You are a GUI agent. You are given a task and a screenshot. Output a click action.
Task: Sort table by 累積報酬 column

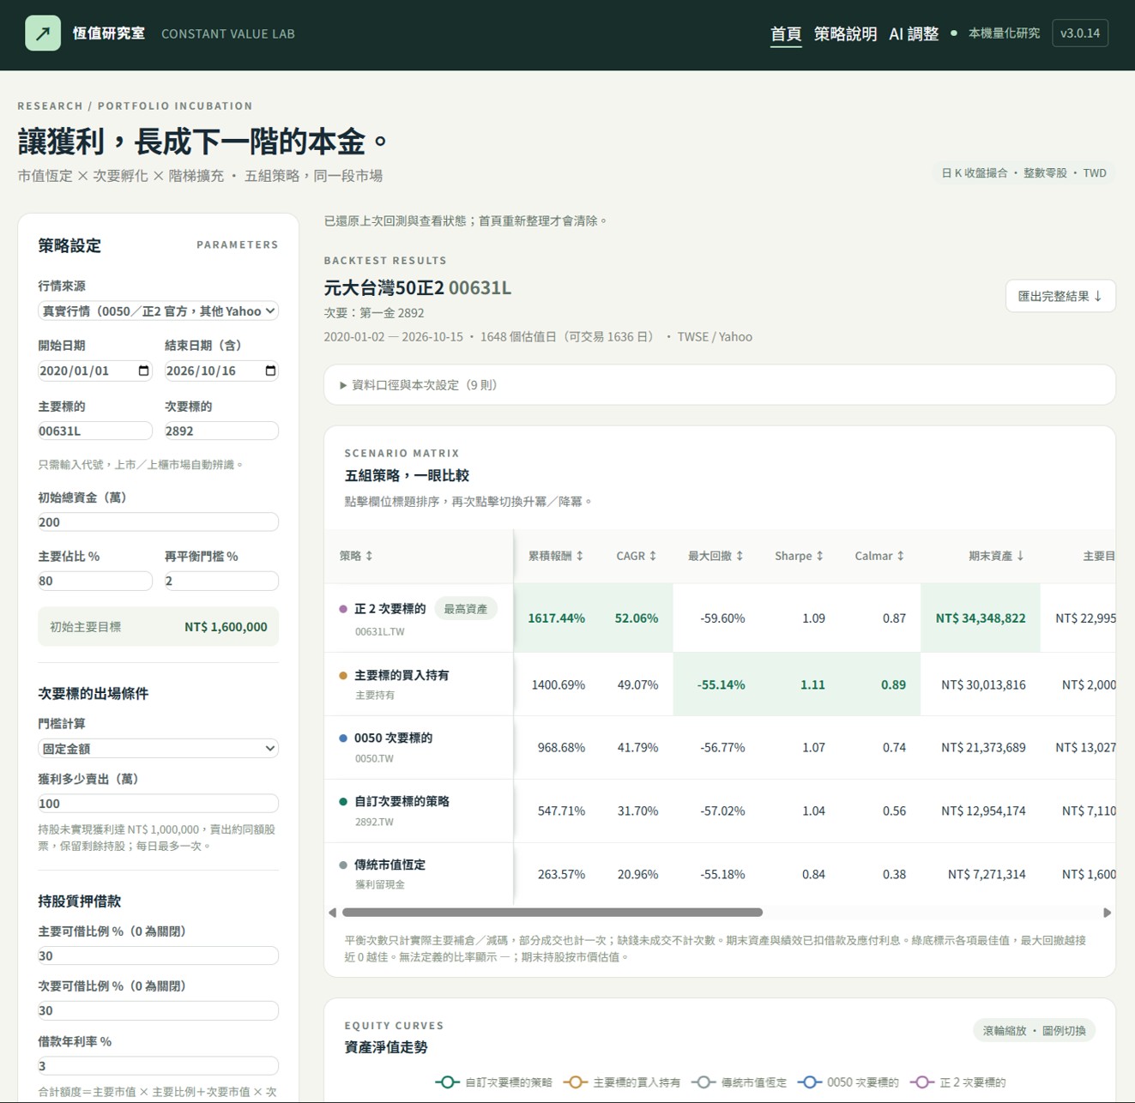coord(556,556)
